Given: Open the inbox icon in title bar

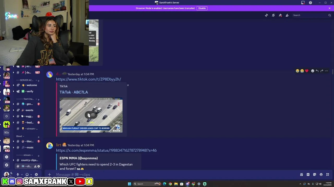Looking at the screenshot, I should click(303, 3).
